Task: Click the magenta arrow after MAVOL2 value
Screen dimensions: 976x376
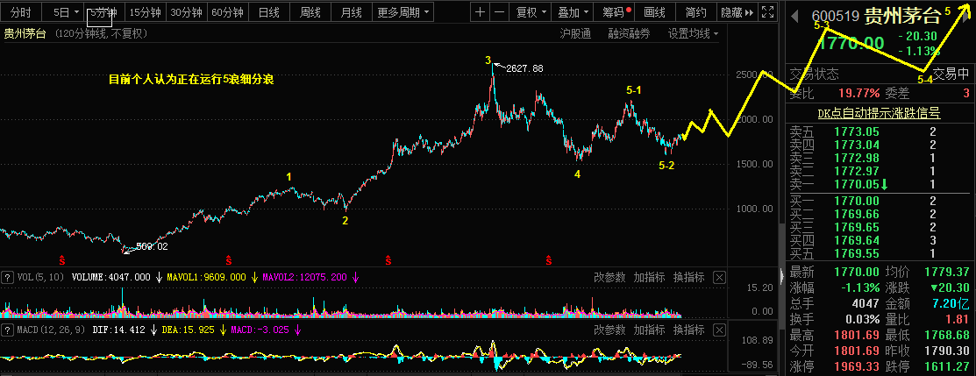Action: click(x=355, y=278)
